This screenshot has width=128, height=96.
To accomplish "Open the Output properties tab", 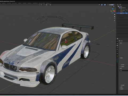I will 117,45.
